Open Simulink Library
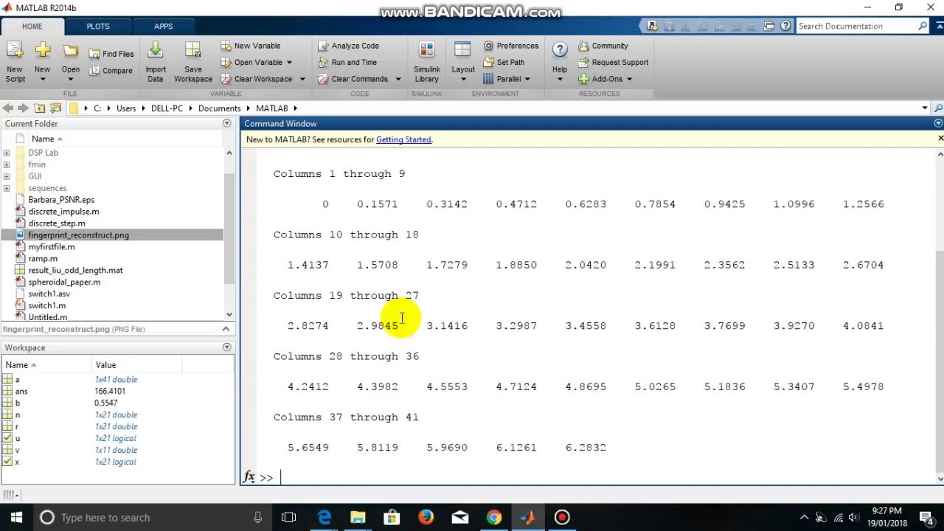The height and width of the screenshot is (531, 944). coord(426,62)
